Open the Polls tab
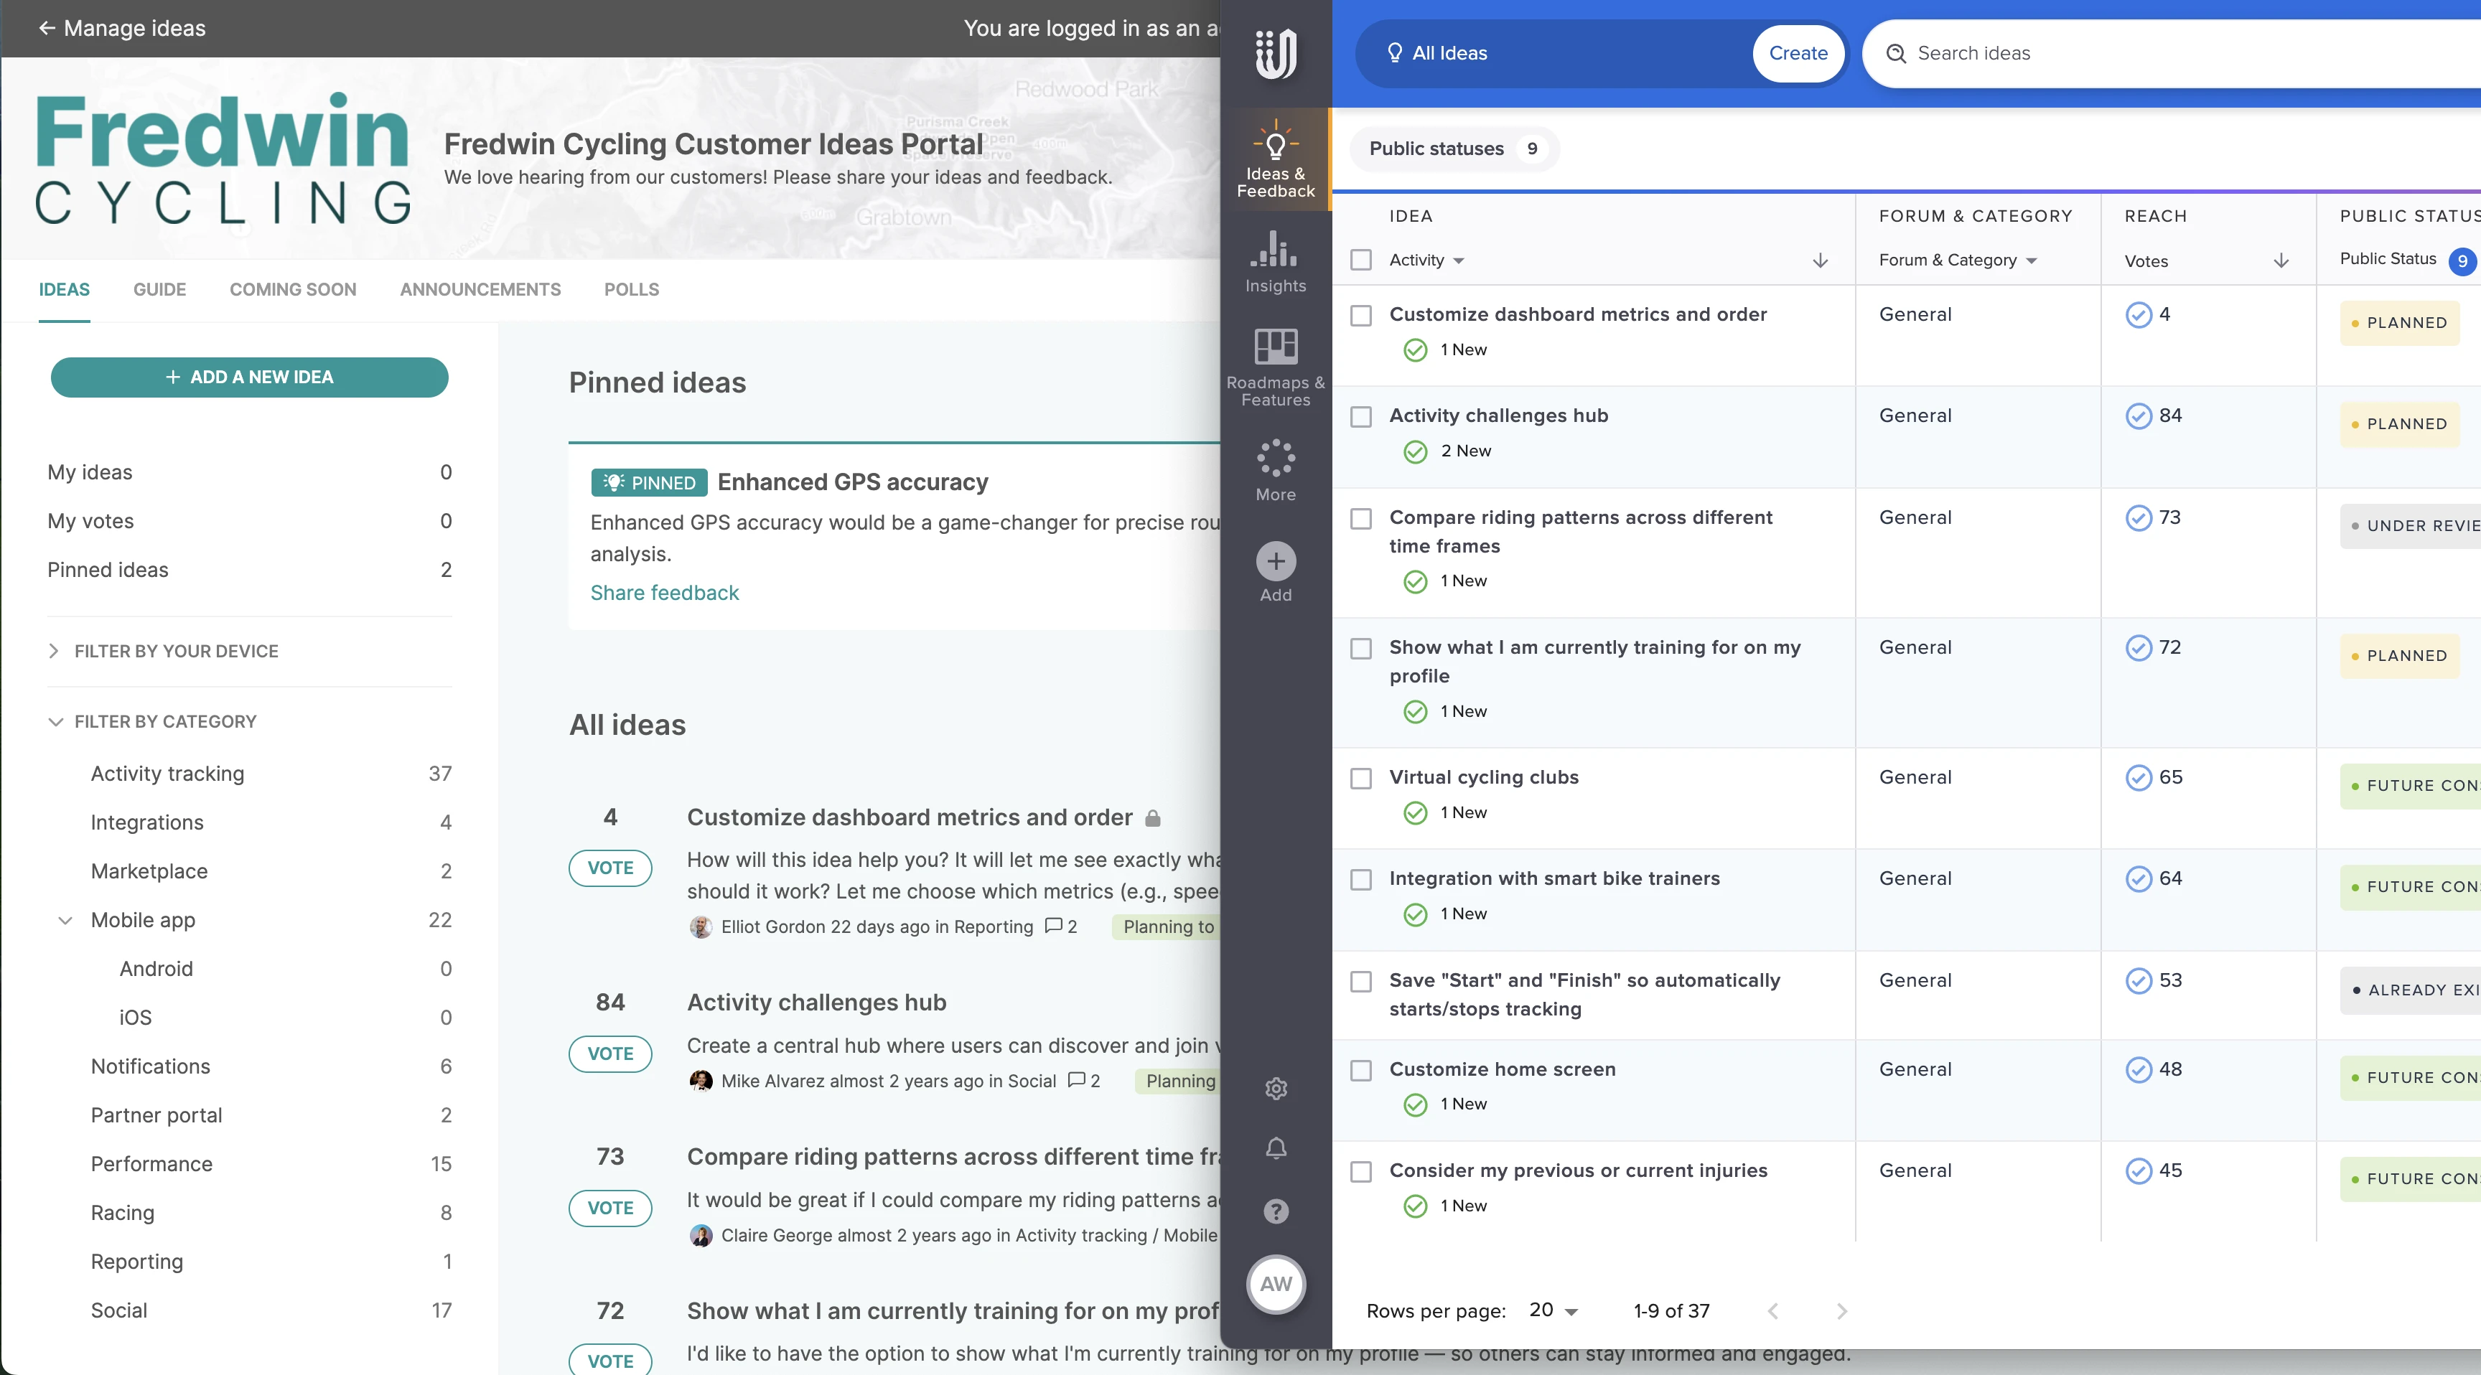 tap(631, 289)
